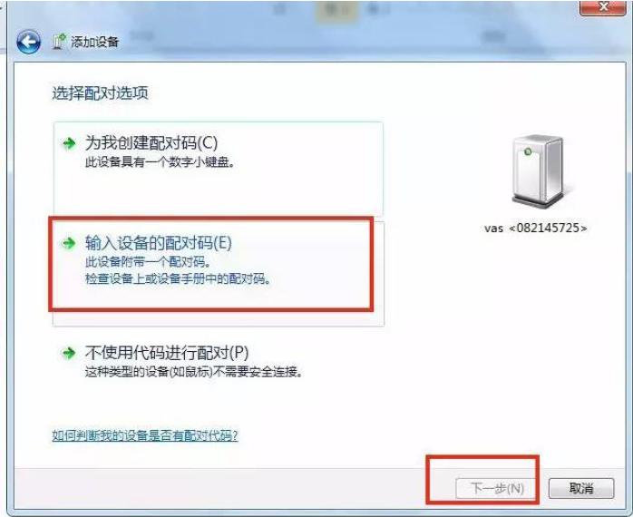Click text 检查设备上或设备手册中的配对码
This screenshot has width=633, height=517.
tap(178, 278)
